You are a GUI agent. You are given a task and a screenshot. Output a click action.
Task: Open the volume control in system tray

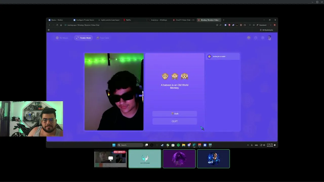click(x=264, y=145)
